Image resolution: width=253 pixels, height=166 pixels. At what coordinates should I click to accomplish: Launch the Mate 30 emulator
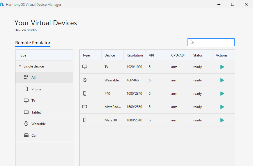pos(222,120)
